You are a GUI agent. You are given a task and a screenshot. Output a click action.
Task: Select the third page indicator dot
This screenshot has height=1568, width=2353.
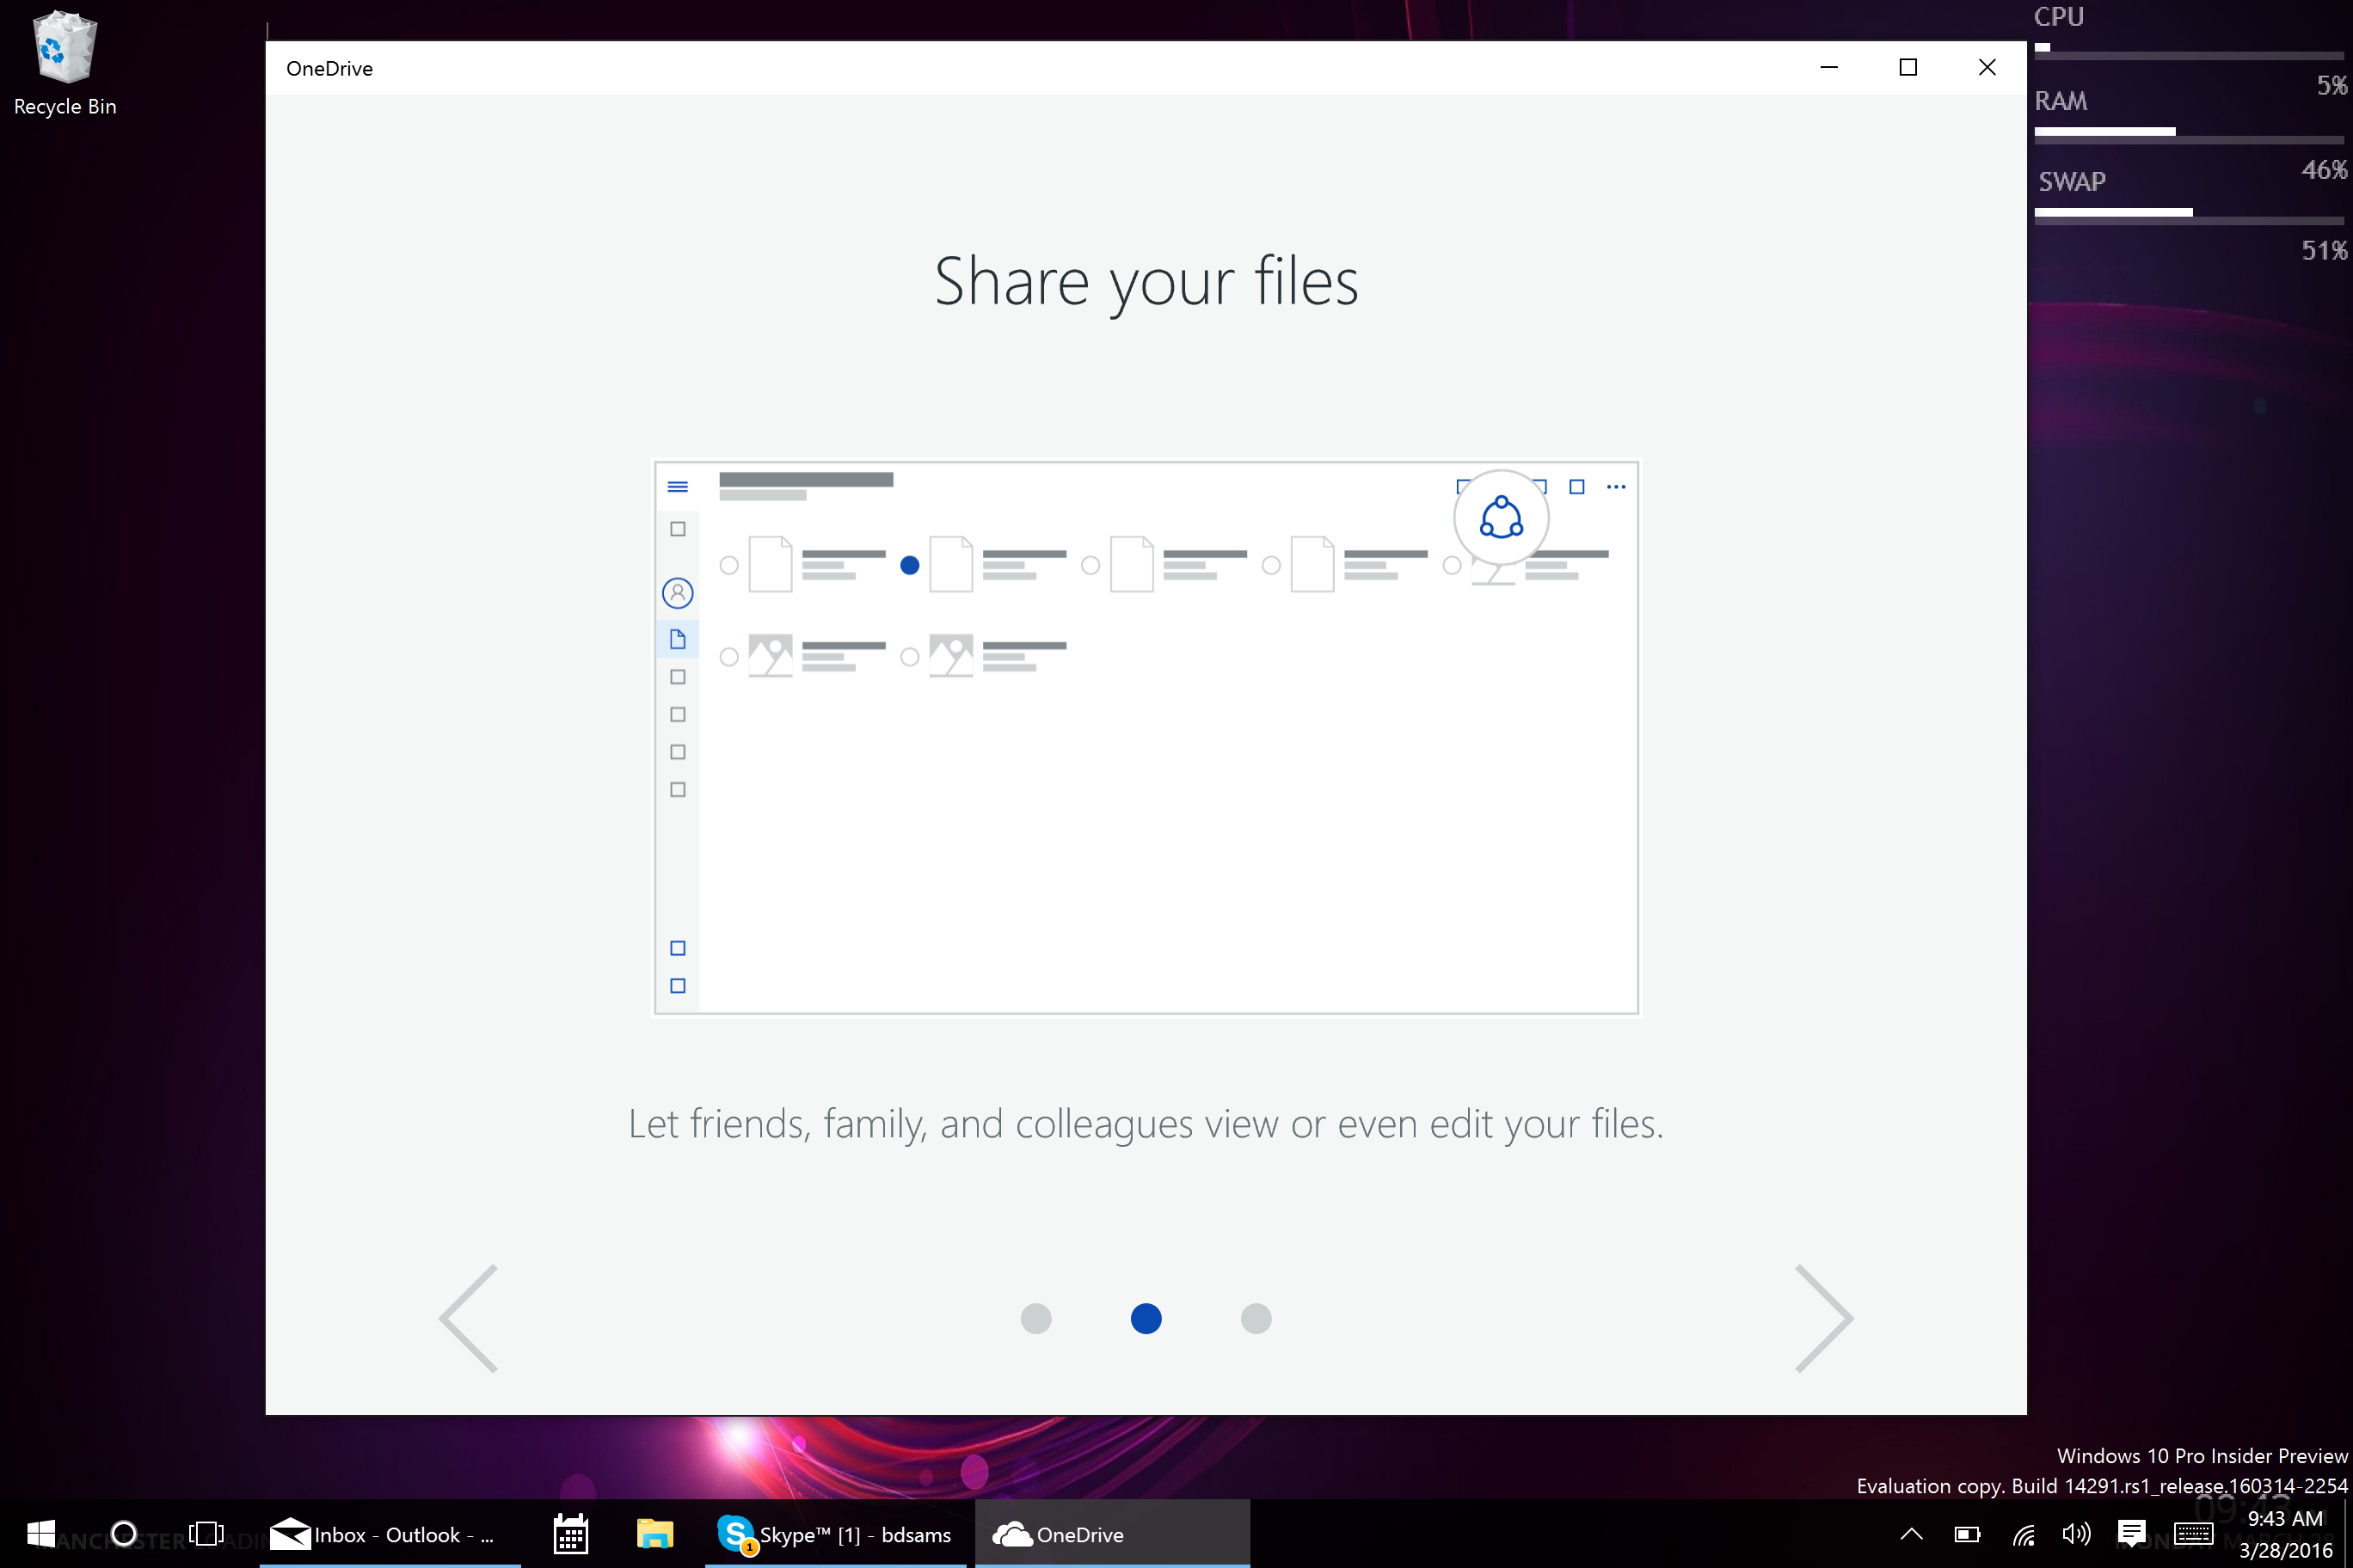1256,1318
